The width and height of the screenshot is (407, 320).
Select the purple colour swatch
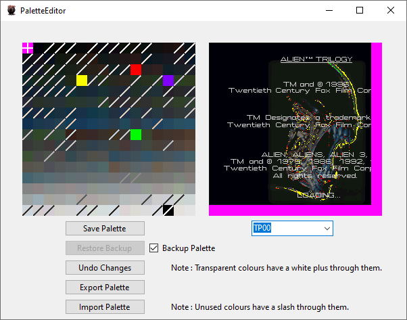[168, 81]
